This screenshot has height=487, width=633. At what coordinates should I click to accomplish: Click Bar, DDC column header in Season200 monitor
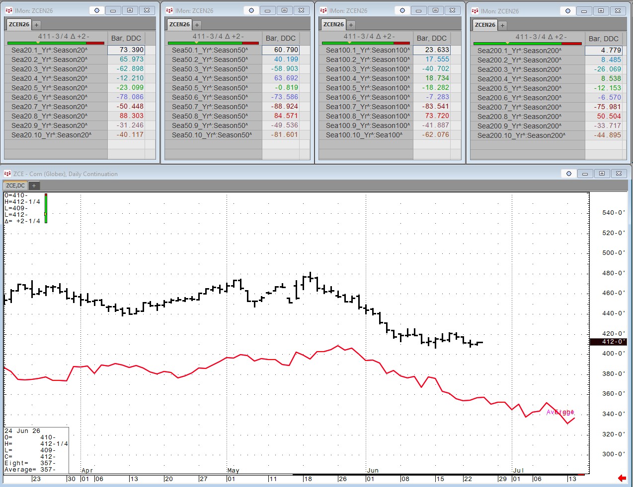coord(604,39)
